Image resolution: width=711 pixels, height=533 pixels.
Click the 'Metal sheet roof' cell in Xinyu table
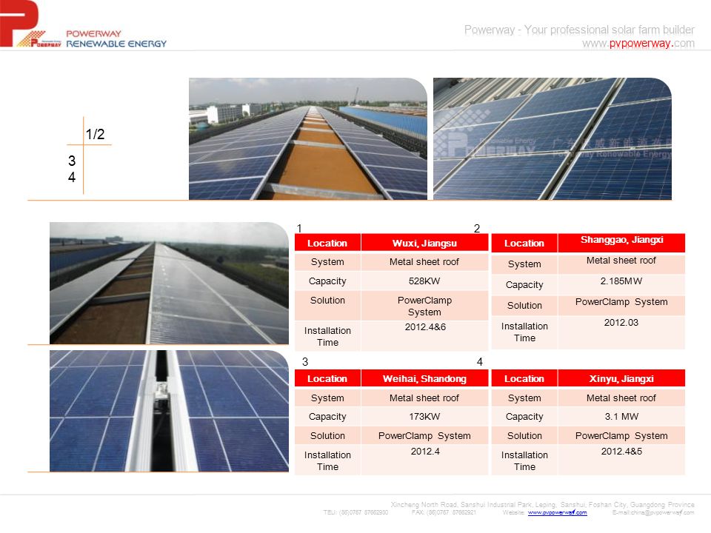coord(621,398)
